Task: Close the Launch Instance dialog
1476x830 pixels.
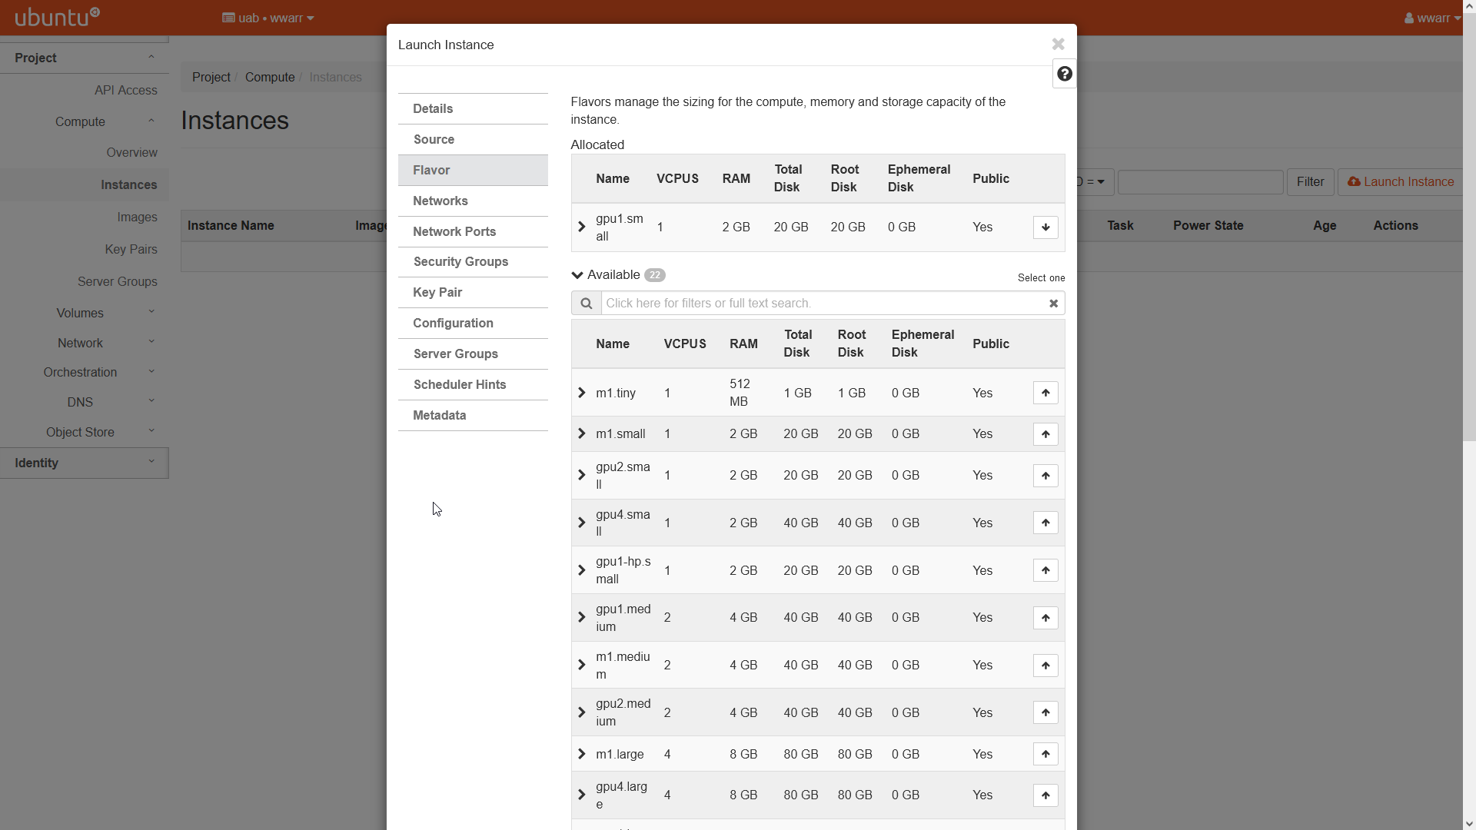Action: pos(1058,45)
